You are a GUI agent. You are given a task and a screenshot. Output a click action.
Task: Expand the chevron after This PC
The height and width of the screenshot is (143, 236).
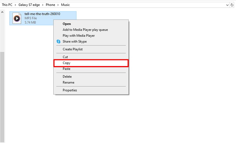click(x=15, y=5)
